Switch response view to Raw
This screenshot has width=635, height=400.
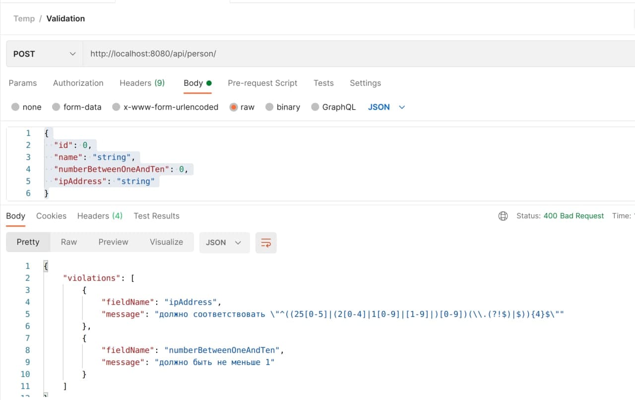68,242
